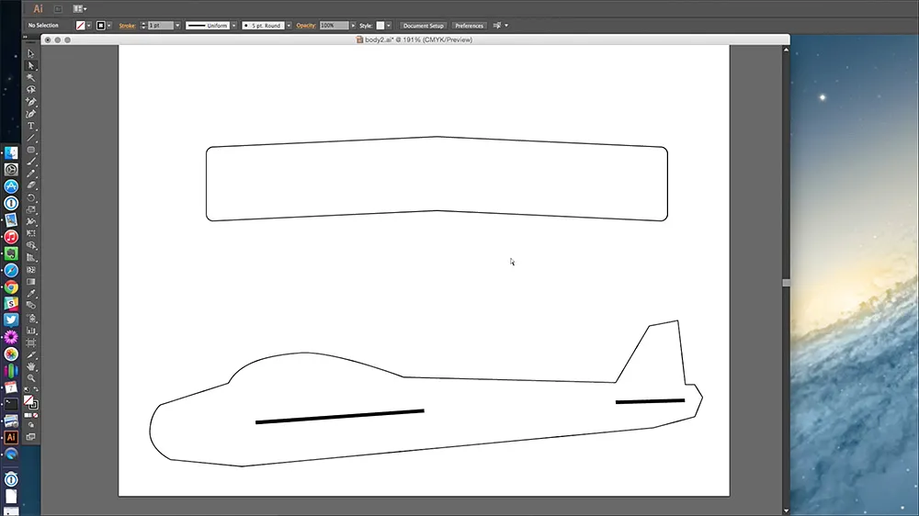The height and width of the screenshot is (516, 919).
Task: Select the Magic Wand tool
Action: tap(30, 78)
